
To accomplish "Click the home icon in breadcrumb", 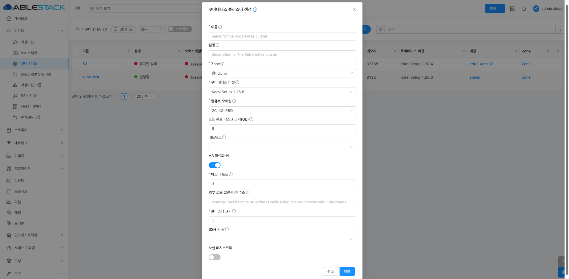I will tap(77, 29).
